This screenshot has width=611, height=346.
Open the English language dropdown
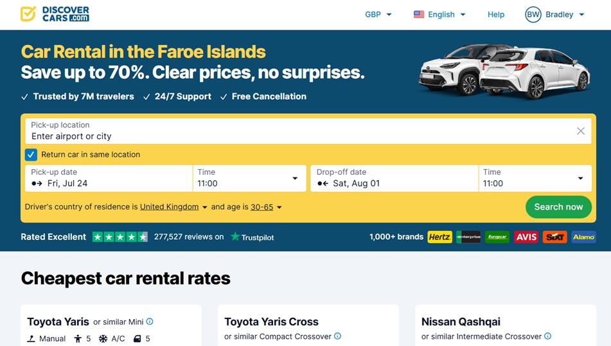pyautogui.click(x=439, y=14)
